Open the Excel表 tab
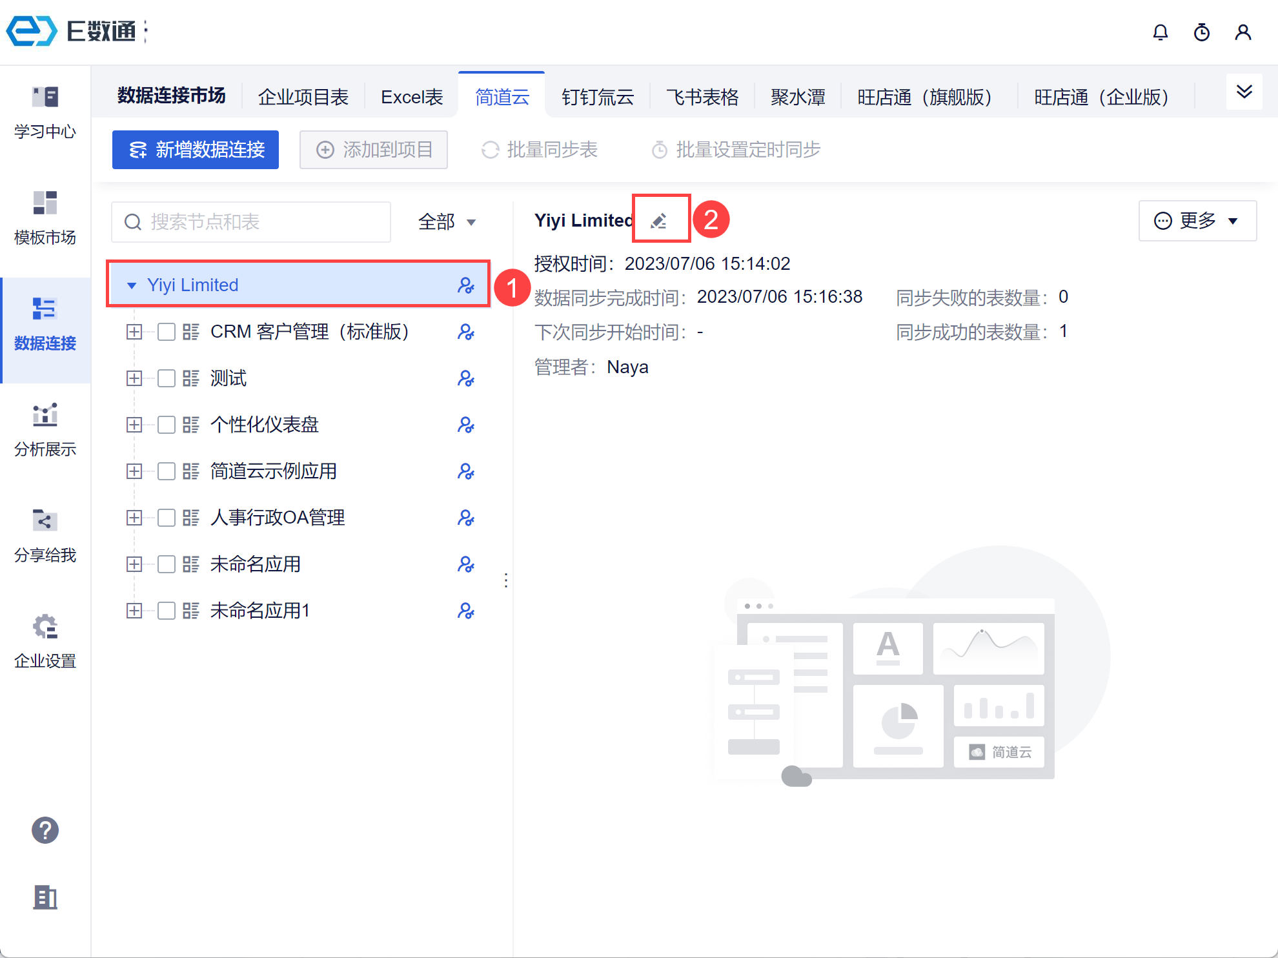This screenshot has width=1278, height=958. click(x=412, y=97)
